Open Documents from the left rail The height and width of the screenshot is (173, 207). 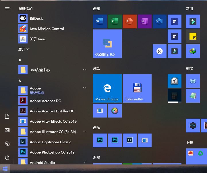(7, 116)
